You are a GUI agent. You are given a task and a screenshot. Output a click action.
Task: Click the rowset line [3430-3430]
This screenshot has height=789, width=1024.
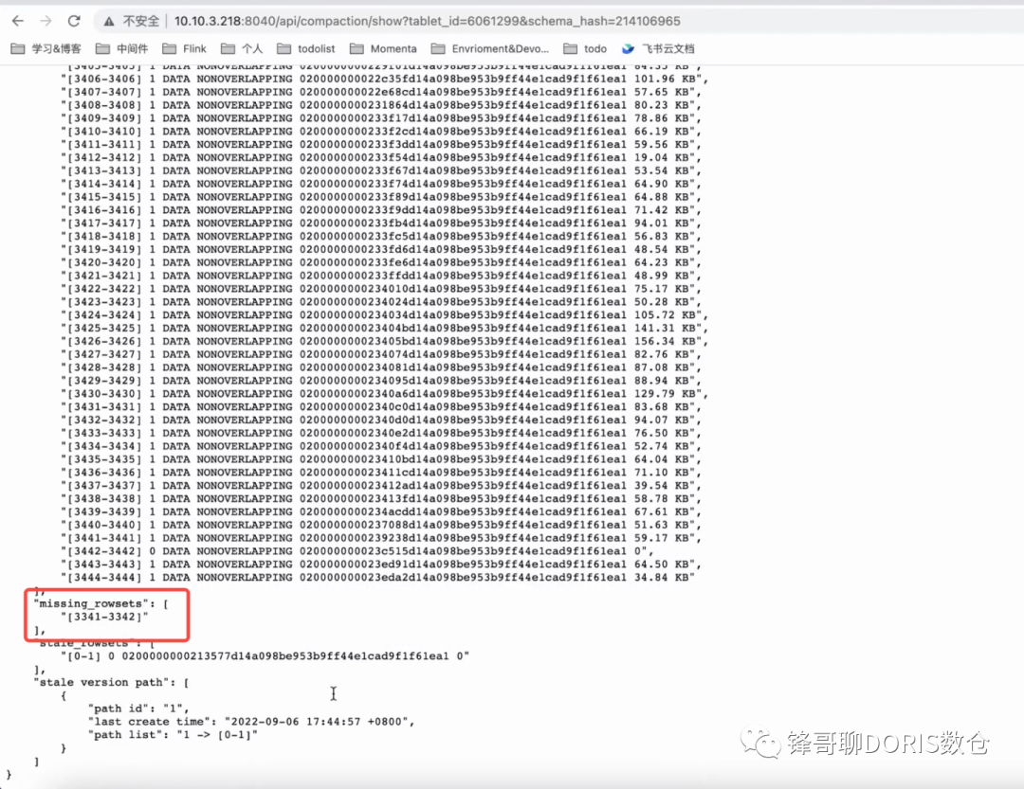pyautogui.click(x=385, y=394)
